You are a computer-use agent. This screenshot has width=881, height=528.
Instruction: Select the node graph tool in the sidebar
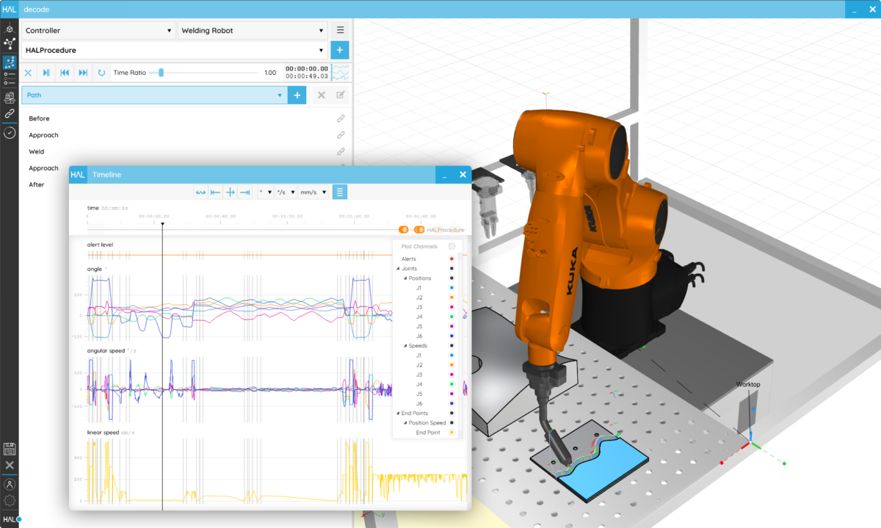point(10,44)
